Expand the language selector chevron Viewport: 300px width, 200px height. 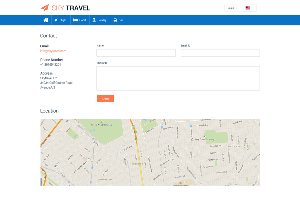253,8
